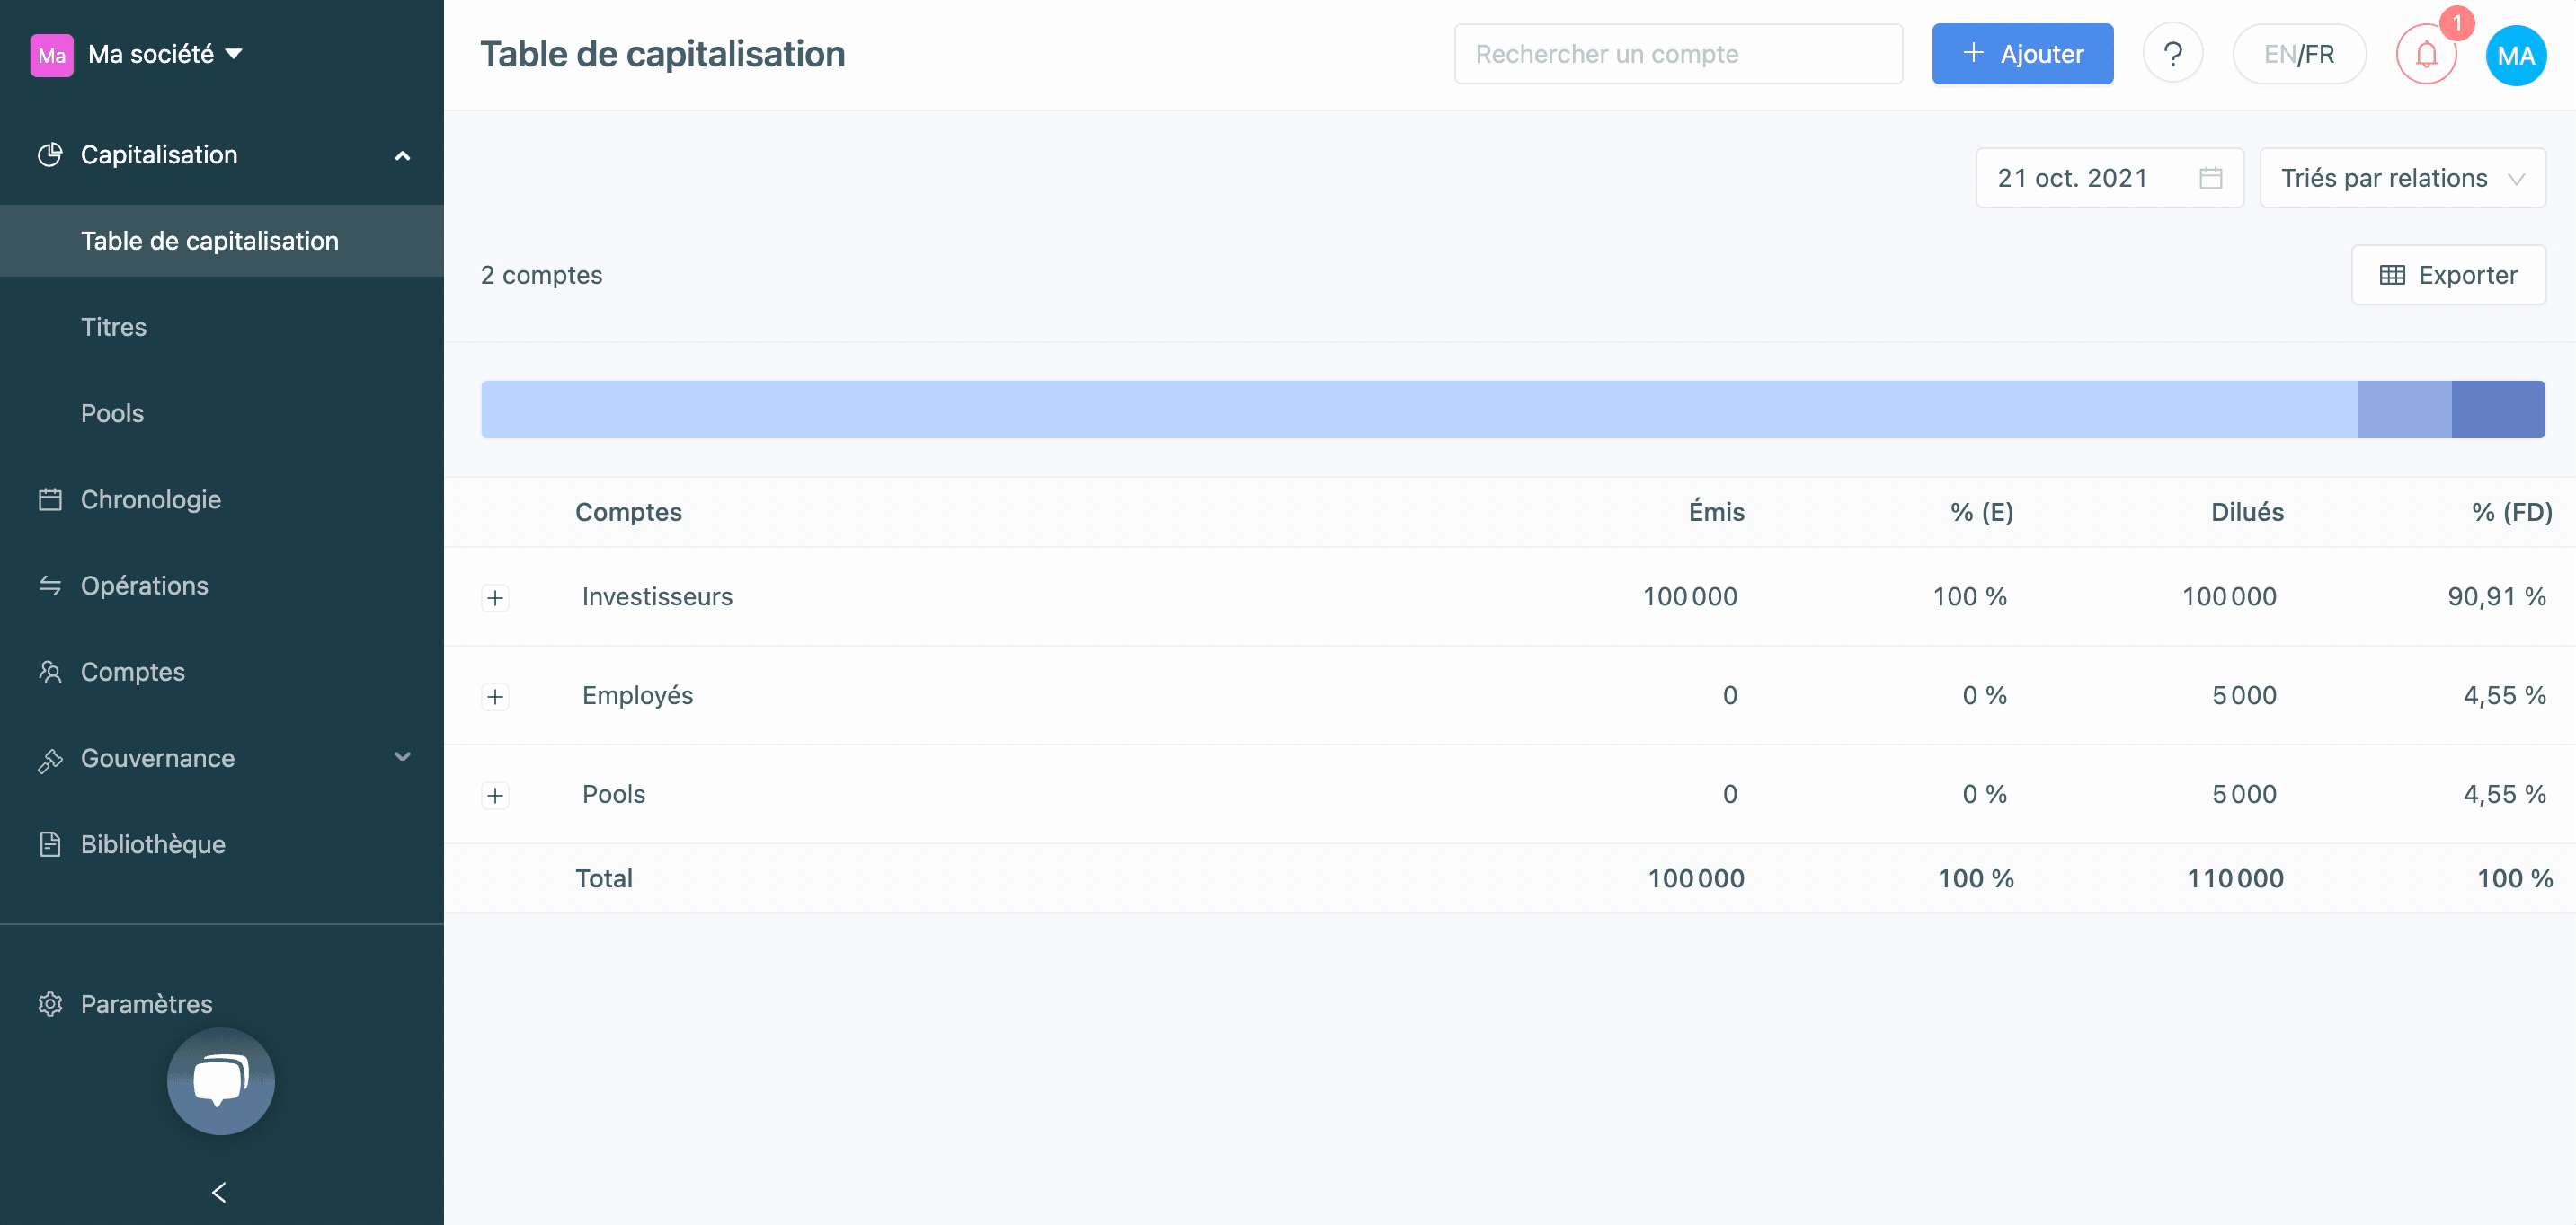Image resolution: width=2576 pixels, height=1225 pixels.
Task: Click the Opérations swap arrows icon
Action: pos(50,586)
